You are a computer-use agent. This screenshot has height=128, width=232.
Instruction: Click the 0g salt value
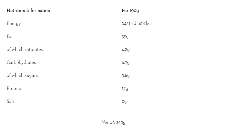[124, 101]
